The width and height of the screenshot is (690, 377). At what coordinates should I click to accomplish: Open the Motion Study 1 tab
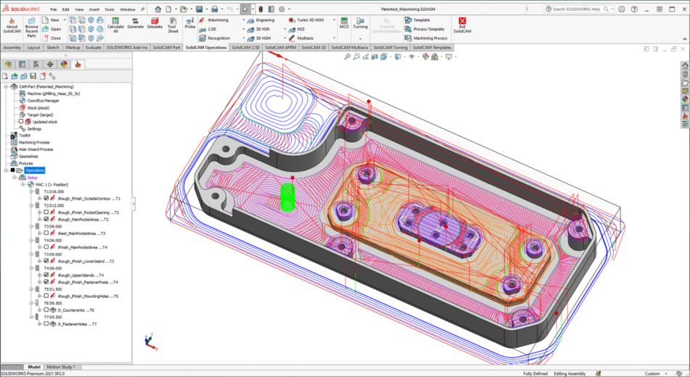[x=61, y=367]
